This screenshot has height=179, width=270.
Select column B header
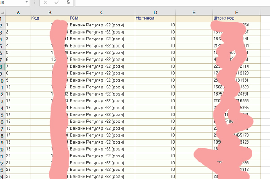pos(50,13)
